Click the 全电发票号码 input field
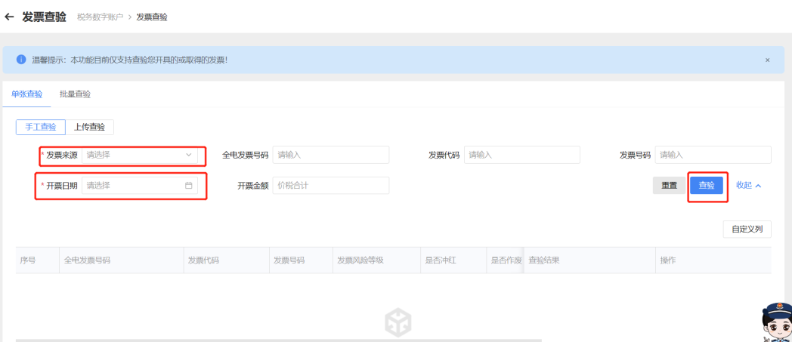Viewport: 792px width, 342px height. pyautogui.click(x=330, y=155)
